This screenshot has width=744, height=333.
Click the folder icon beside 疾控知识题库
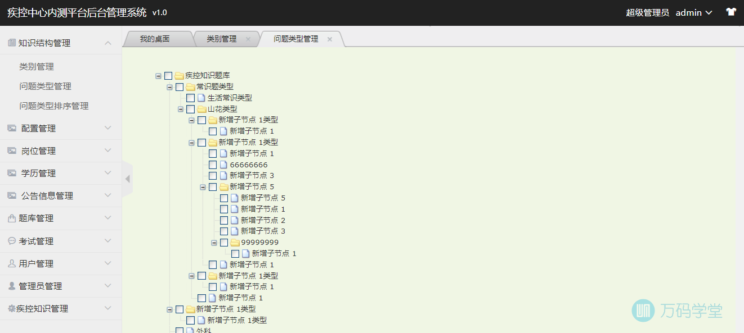point(180,76)
